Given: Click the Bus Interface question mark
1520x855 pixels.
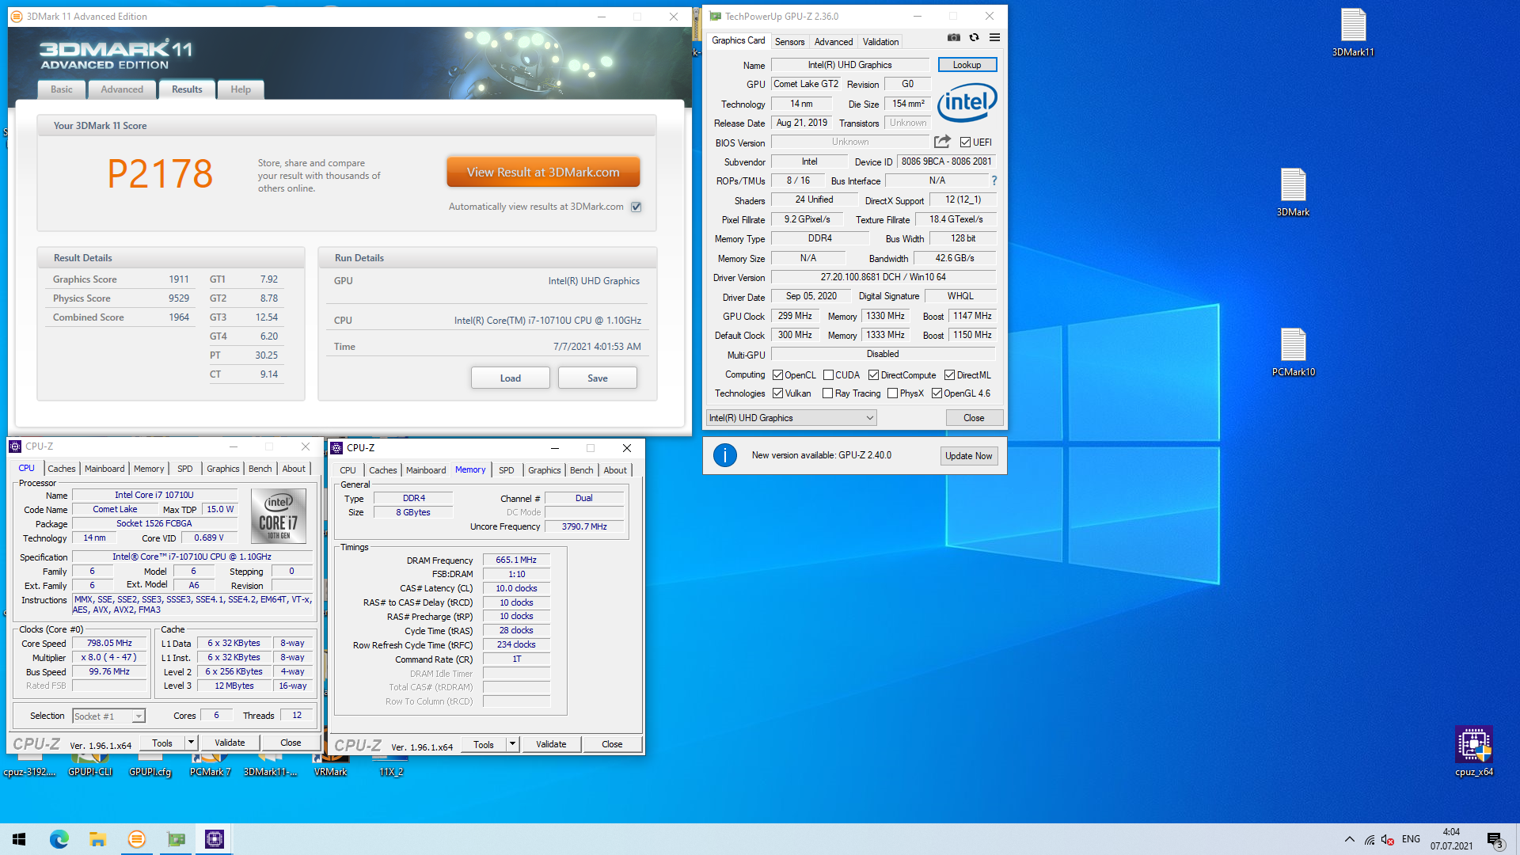Looking at the screenshot, I should click(994, 180).
